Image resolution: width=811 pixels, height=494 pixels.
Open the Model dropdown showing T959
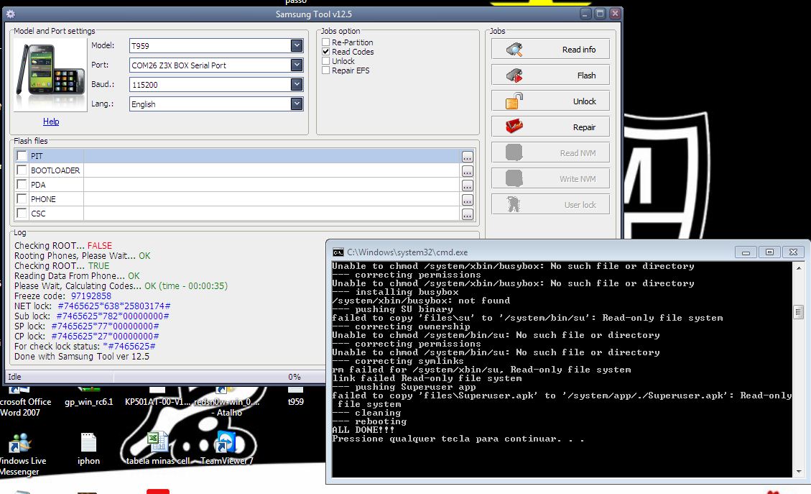click(297, 45)
